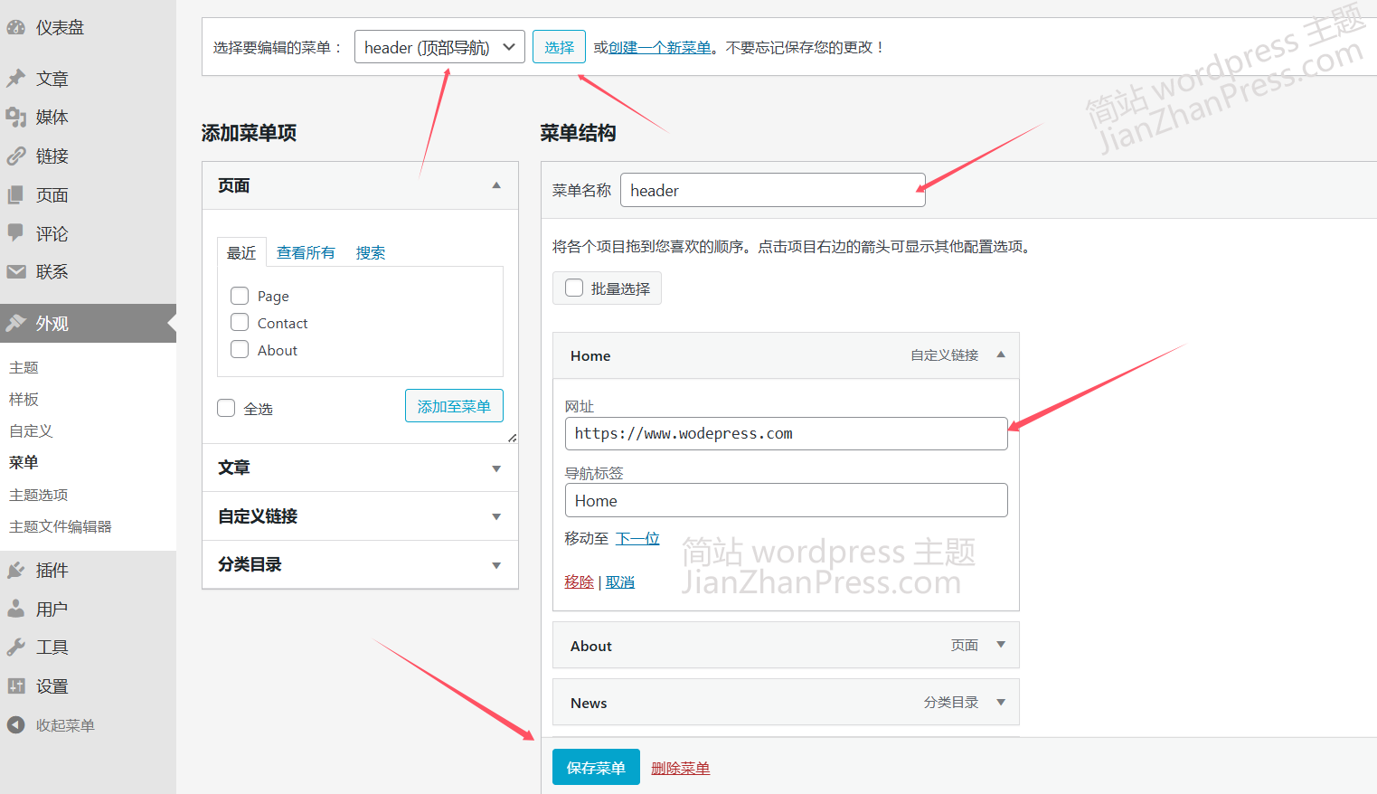The image size is (1377, 794).
Task: Switch to the 查看所有 tab
Action: [306, 252]
